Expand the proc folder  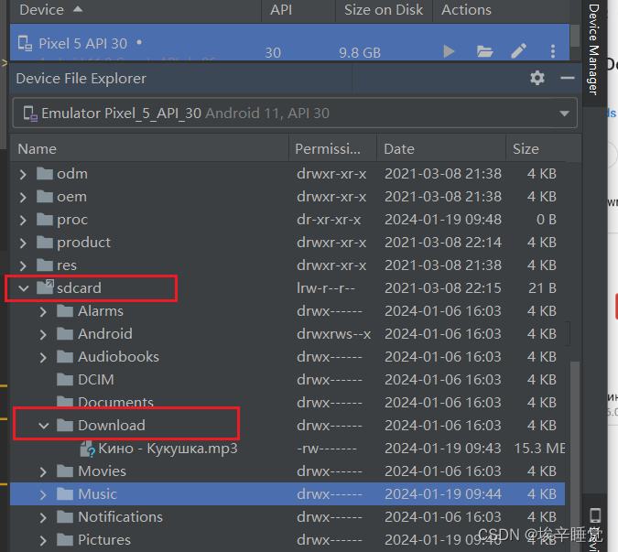coord(23,220)
